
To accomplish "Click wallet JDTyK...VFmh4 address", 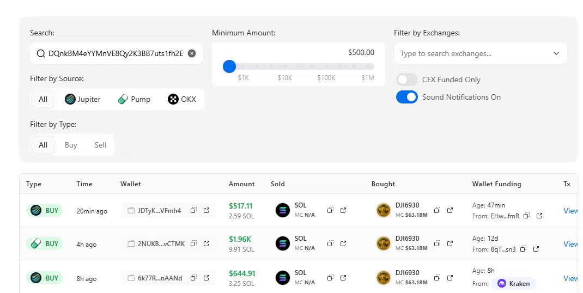I will point(159,210).
